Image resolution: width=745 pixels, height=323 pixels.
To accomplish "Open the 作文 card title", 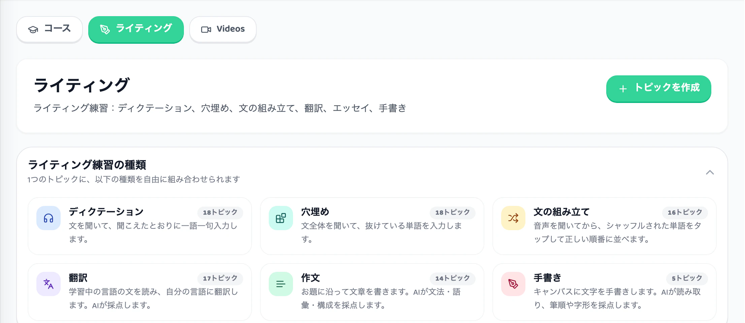I will pos(311,278).
